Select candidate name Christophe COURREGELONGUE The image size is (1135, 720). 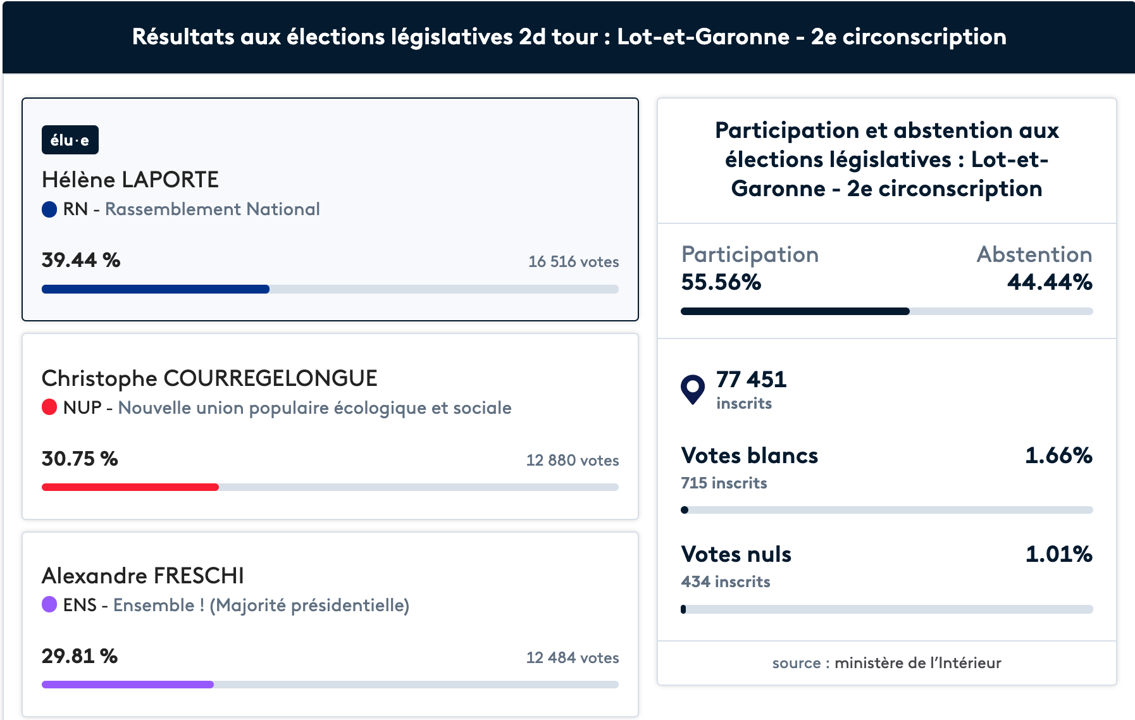pyautogui.click(x=209, y=378)
